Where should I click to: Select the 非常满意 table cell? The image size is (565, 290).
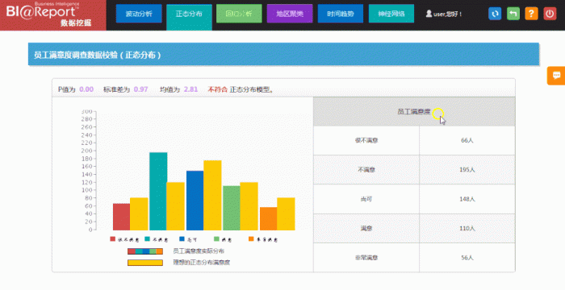click(366, 258)
